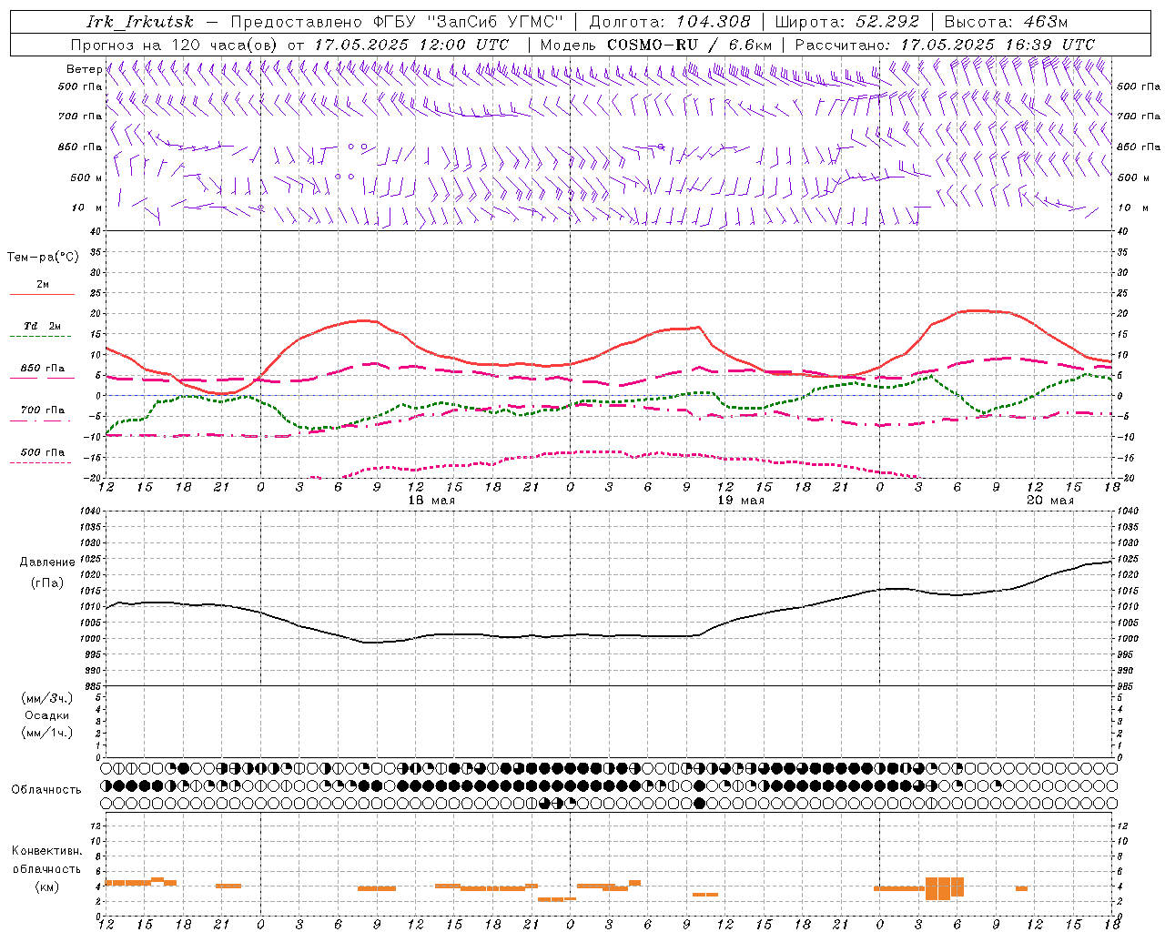Click the Давление panel label
Screen dimensions: 1165x932
(x=47, y=562)
